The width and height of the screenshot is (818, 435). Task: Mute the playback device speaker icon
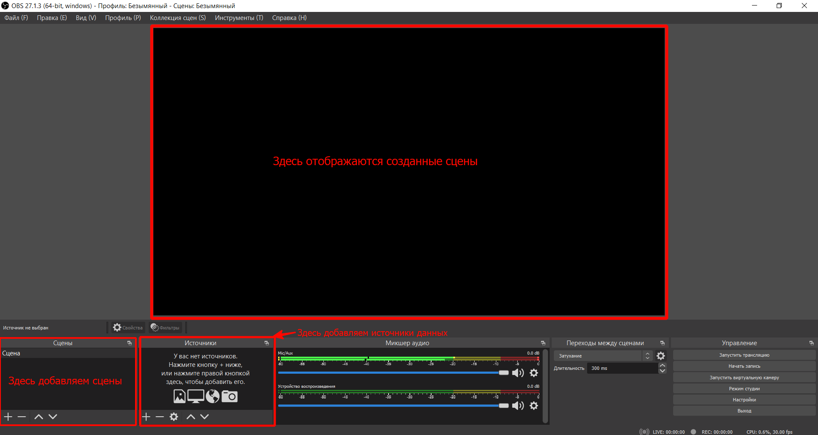point(518,406)
